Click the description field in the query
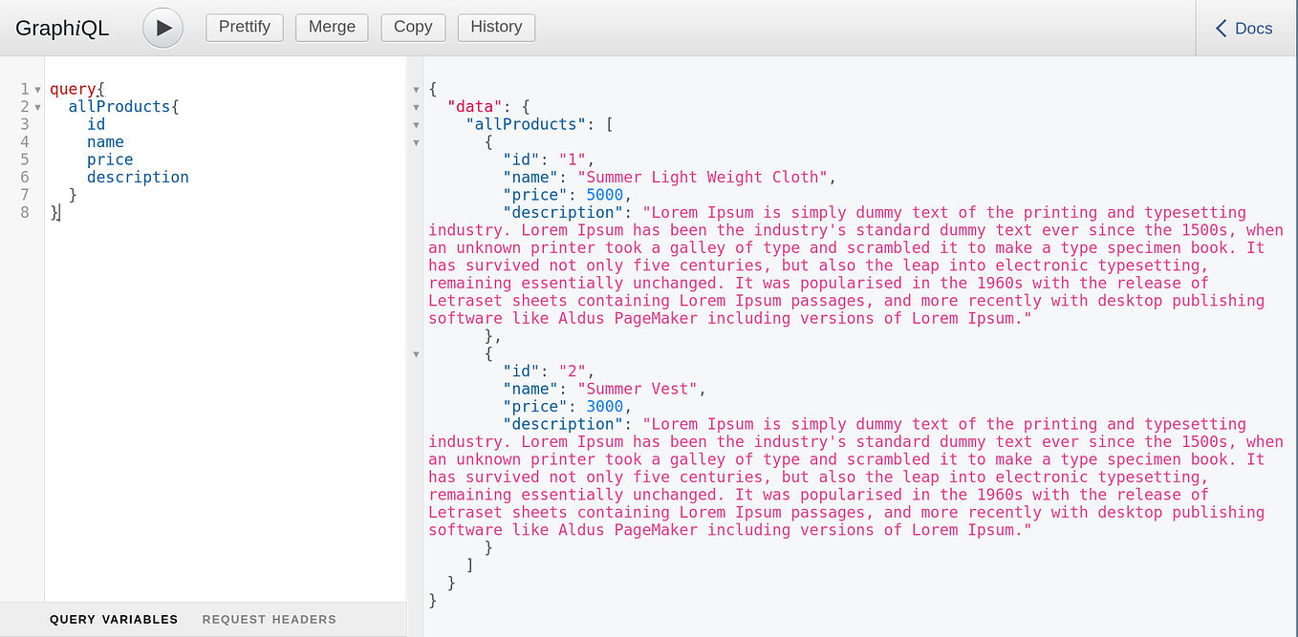This screenshot has height=637, width=1298. [x=138, y=177]
